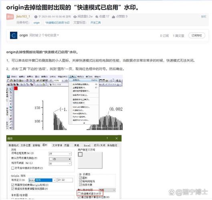212x200 pixels.
Task: Expand 同时被 2 个专栏收录 dropdown arrow
Action: [58, 35]
